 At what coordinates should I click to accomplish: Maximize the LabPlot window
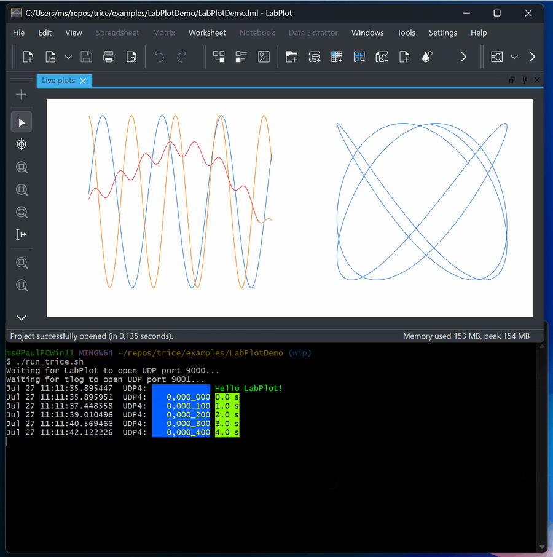coord(497,13)
